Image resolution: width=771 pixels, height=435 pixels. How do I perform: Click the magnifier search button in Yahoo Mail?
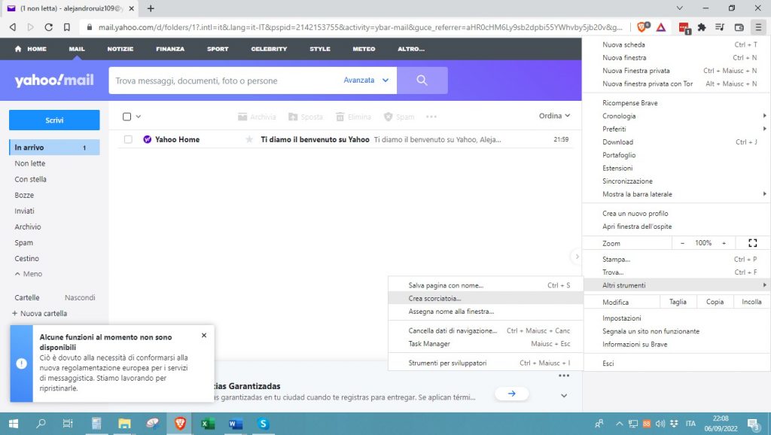[422, 81]
